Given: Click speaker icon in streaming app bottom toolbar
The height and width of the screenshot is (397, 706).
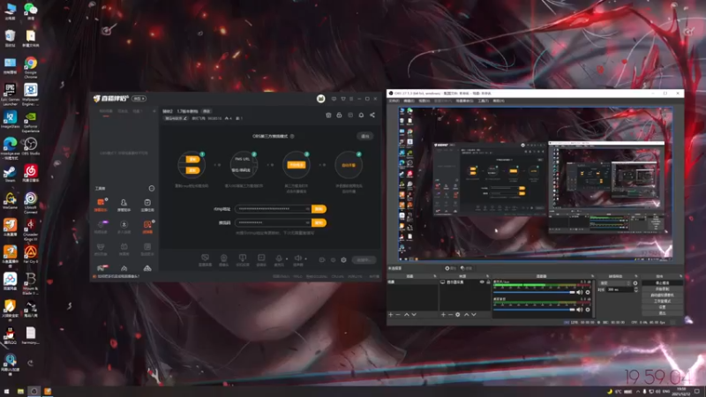Looking at the screenshot, I should (297, 258).
